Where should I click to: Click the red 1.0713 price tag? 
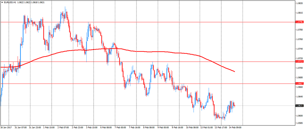[x=299, y=62]
